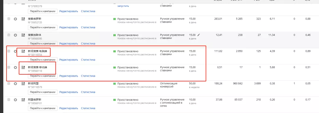The width and height of the screenshot is (319, 113).
Task: Open Статистика for campaign № 59568095
Action: [88, 43]
